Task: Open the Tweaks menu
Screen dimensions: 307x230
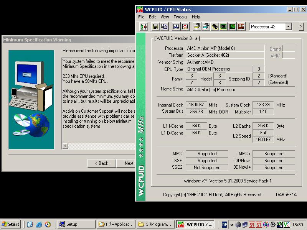Action: pos(180,17)
